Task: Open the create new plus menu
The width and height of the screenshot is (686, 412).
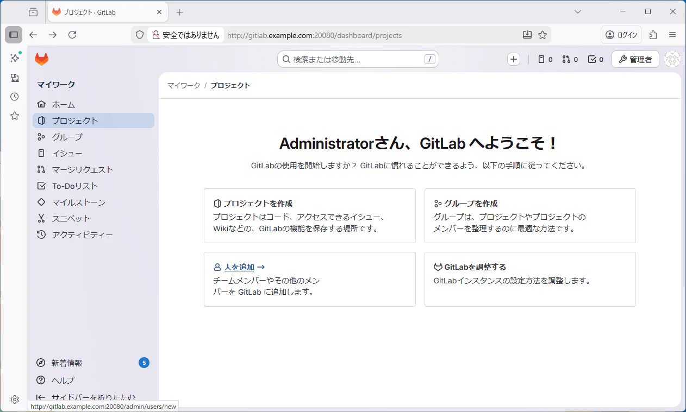Action: click(x=514, y=60)
